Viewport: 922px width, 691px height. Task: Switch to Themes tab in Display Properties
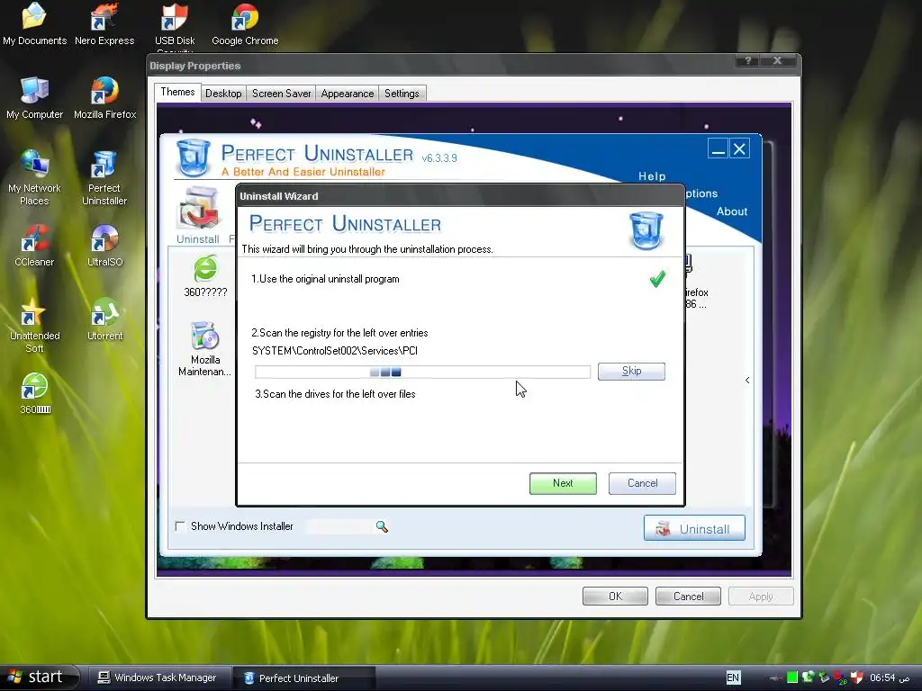[177, 92]
